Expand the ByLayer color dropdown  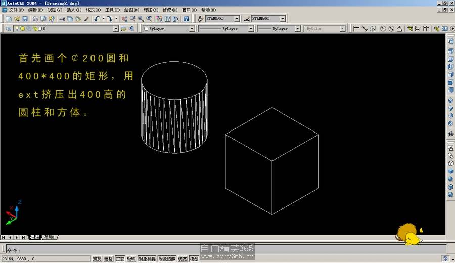192,29
